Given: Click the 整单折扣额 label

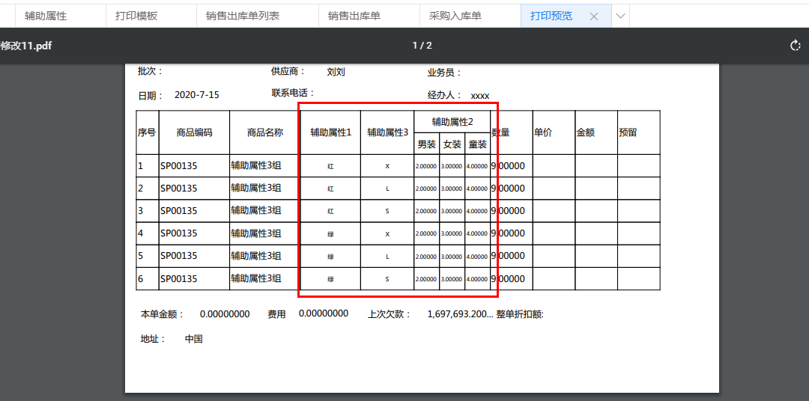Looking at the screenshot, I should [520, 314].
